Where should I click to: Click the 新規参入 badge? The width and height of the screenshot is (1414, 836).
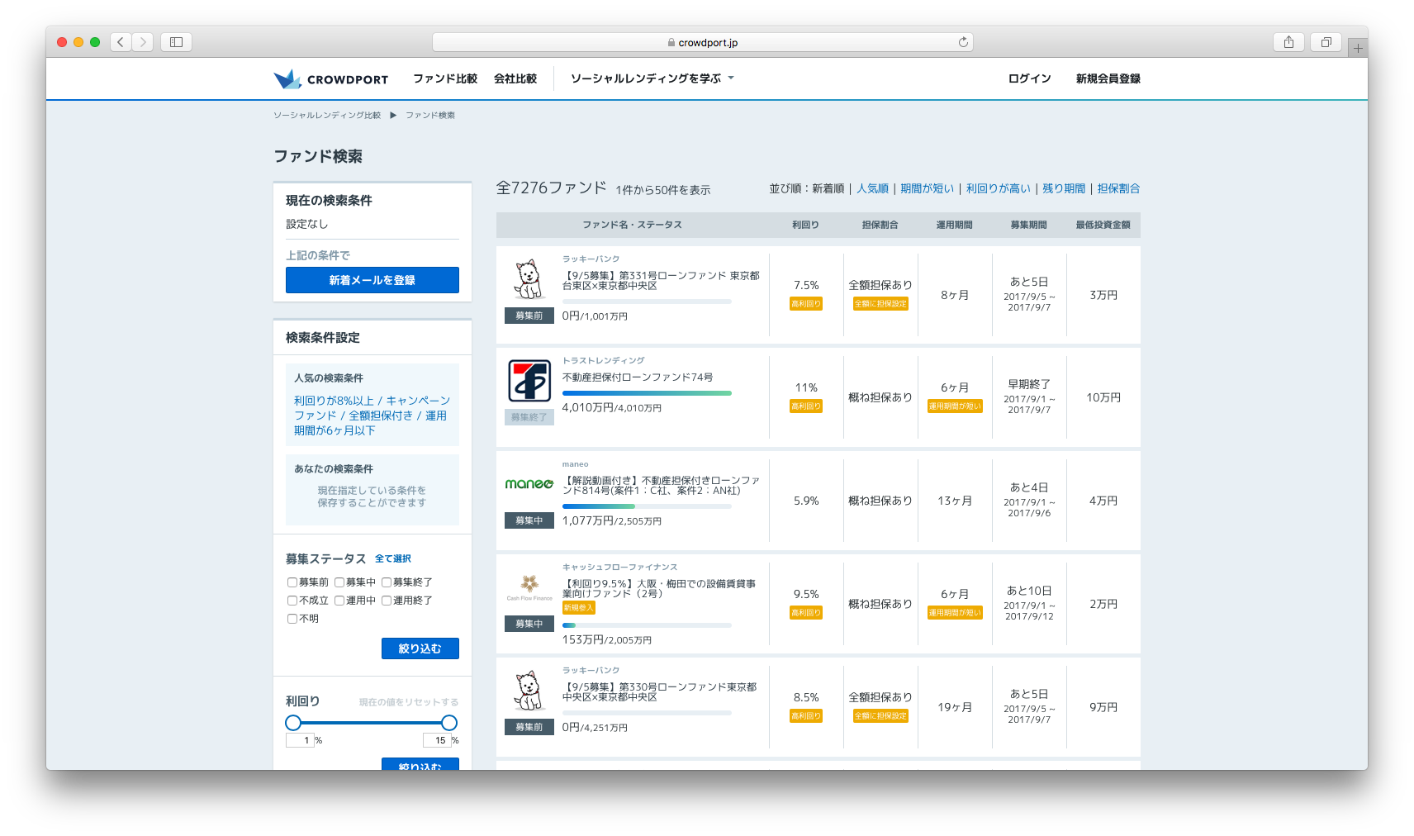coord(579,608)
